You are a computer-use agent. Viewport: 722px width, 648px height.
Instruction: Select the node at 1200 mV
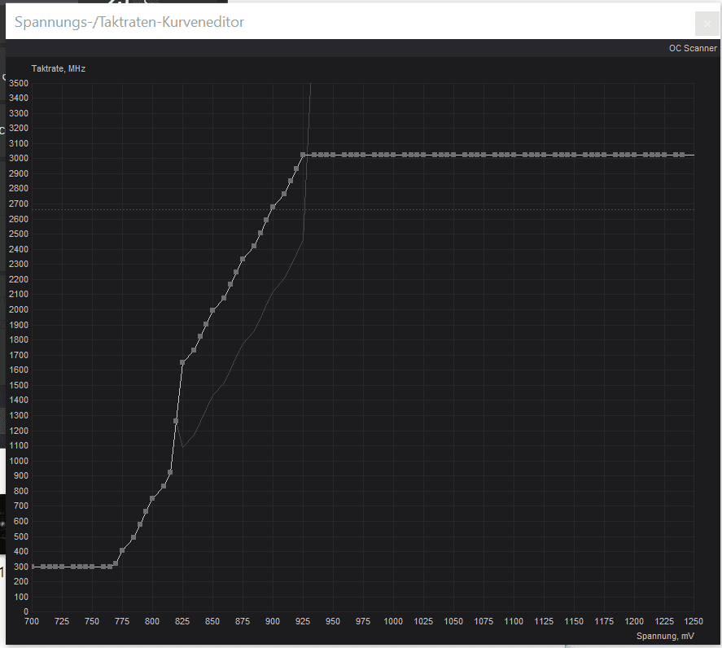(634, 155)
